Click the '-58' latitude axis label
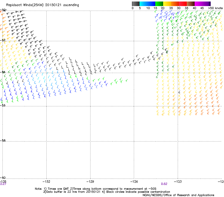This screenshot has width=224, height=197. (3, 141)
